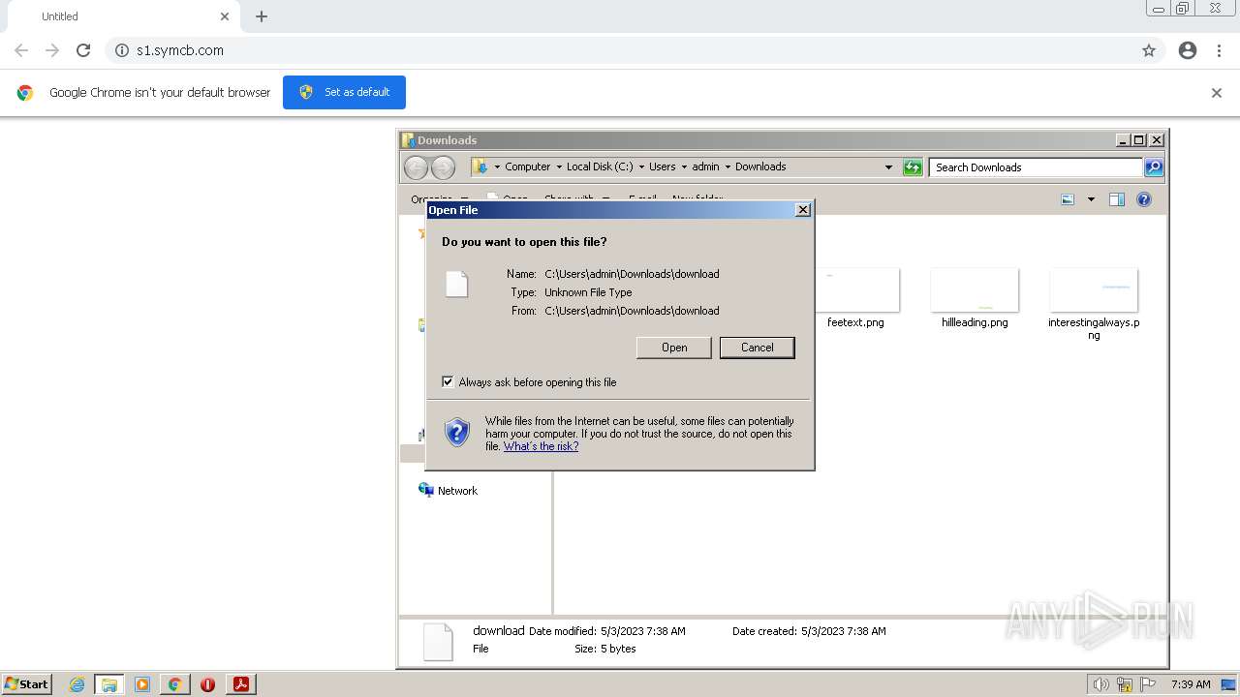
Task: Bookmark this page with star icon
Action: (x=1149, y=50)
